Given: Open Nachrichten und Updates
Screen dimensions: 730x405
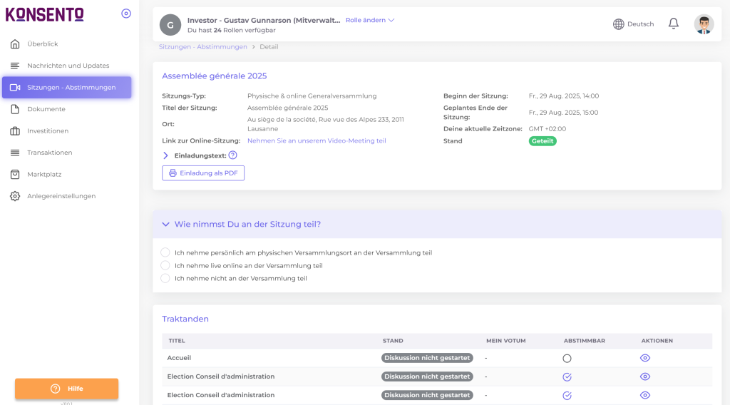Looking at the screenshot, I should (66, 66).
